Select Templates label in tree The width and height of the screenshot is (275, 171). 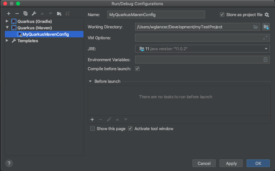[28, 41]
